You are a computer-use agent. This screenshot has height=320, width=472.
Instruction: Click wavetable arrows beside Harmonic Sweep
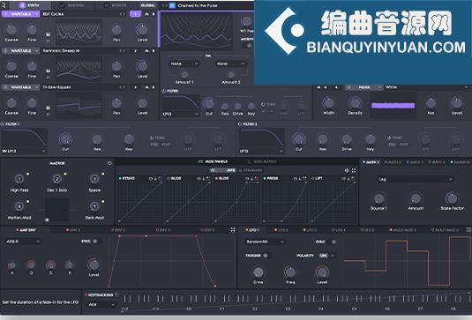click(x=123, y=51)
